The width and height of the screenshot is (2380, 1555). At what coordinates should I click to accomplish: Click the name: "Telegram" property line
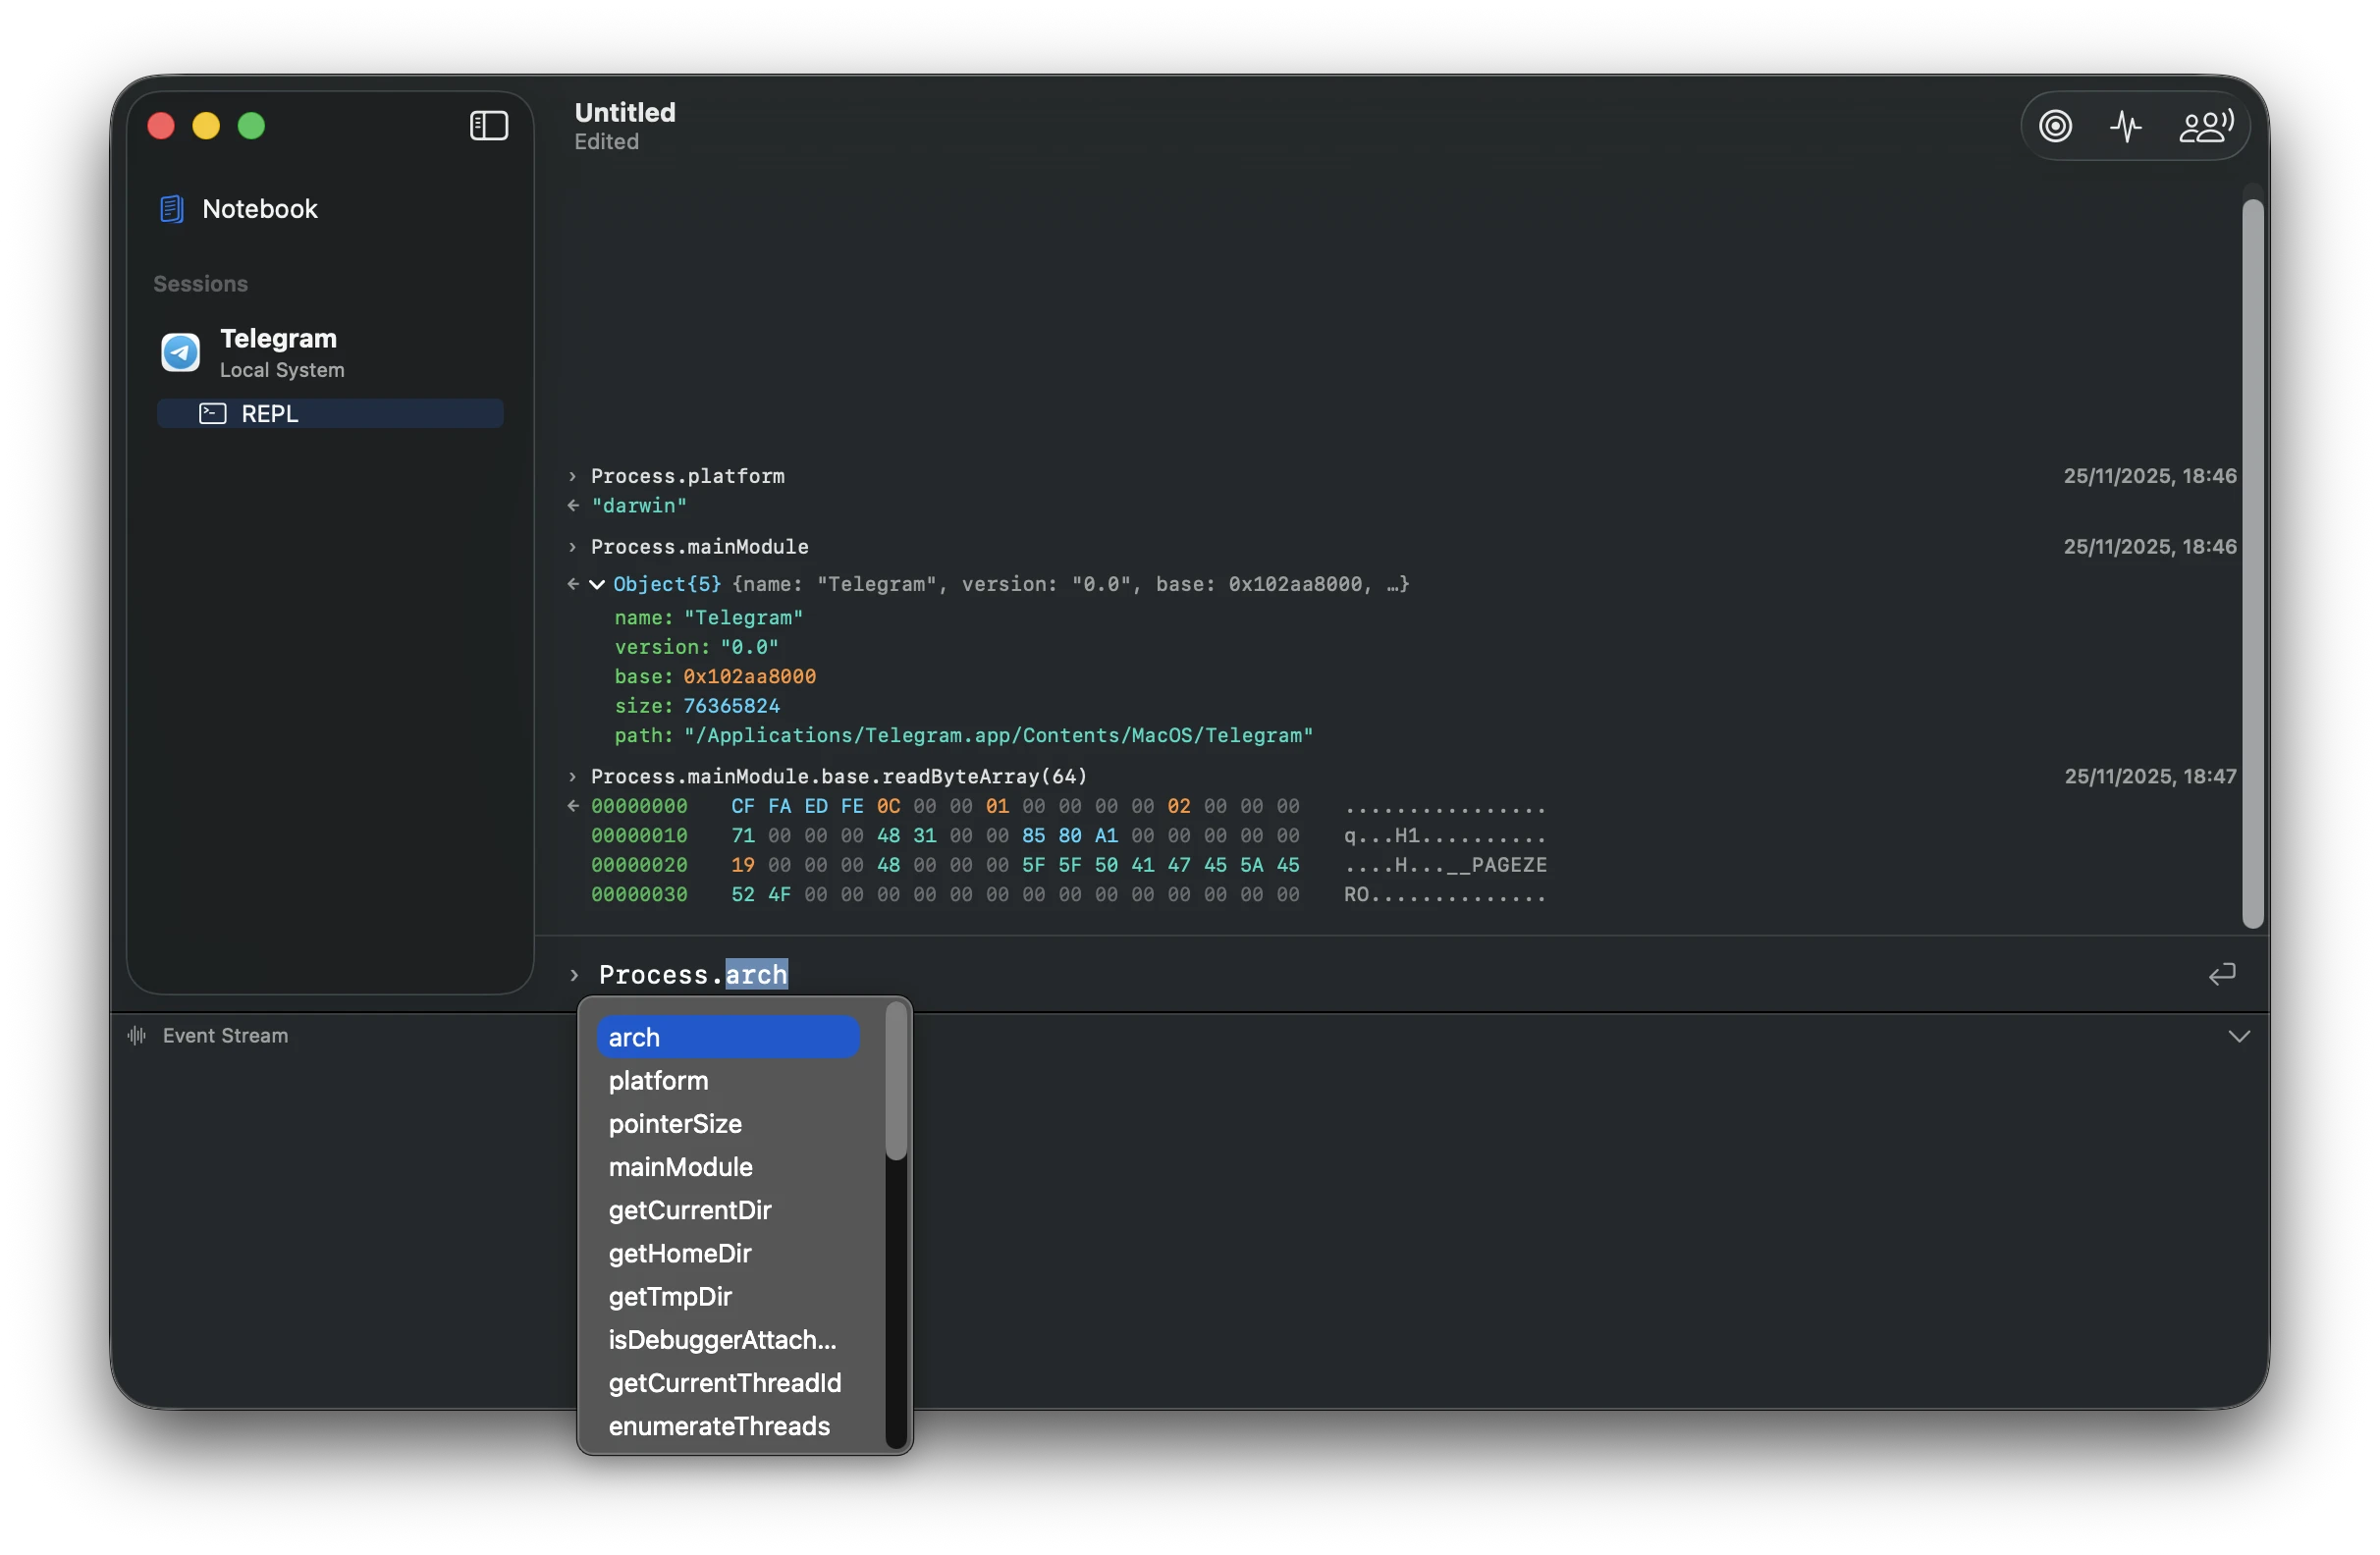(x=708, y=618)
